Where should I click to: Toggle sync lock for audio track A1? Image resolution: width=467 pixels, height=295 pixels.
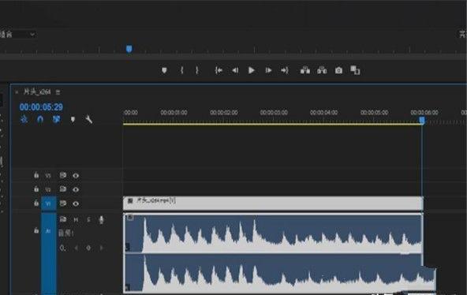(x=63, y=219)
